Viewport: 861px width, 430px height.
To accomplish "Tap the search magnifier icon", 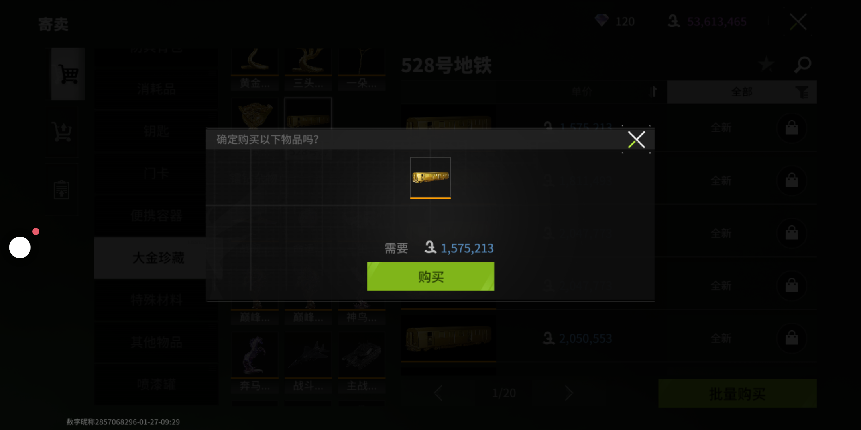I will pos(802,64).
